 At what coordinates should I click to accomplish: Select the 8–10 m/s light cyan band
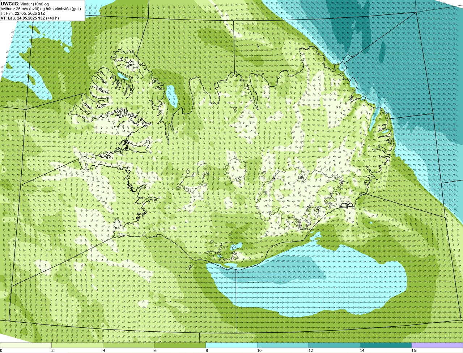point(231,345)
